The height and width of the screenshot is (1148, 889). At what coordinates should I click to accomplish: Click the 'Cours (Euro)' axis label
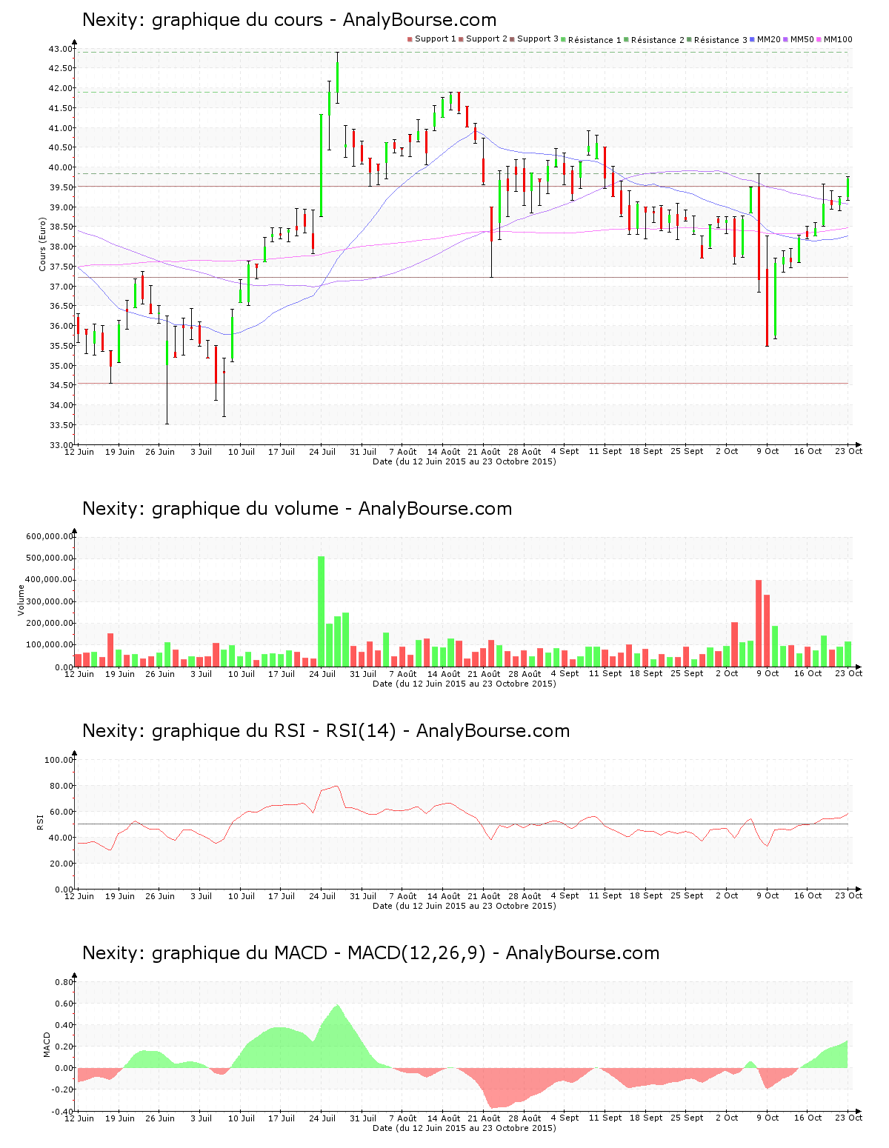[42, 244]
